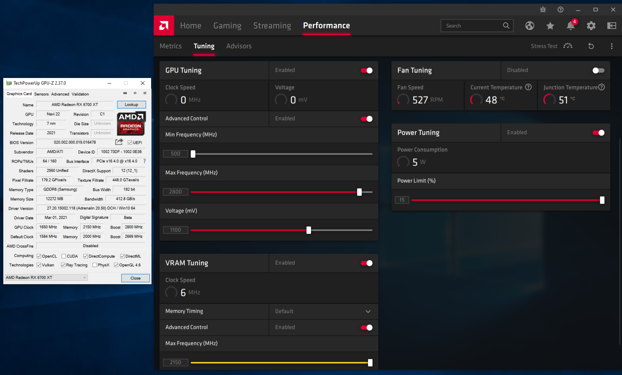Open favorites star icon
622x375 pixels.
pos(550,26)
